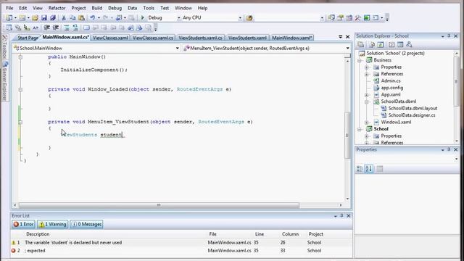
Task: Click Solution Explorer Properties icon
Action: [361, 45]
